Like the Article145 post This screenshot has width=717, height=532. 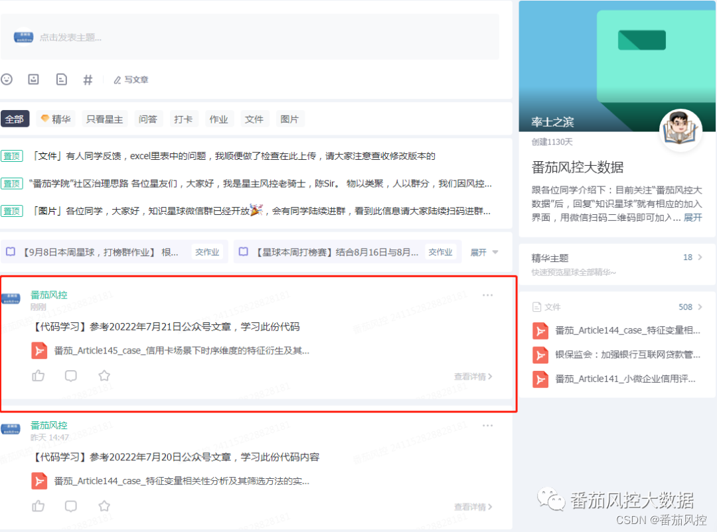coord(39,375)
